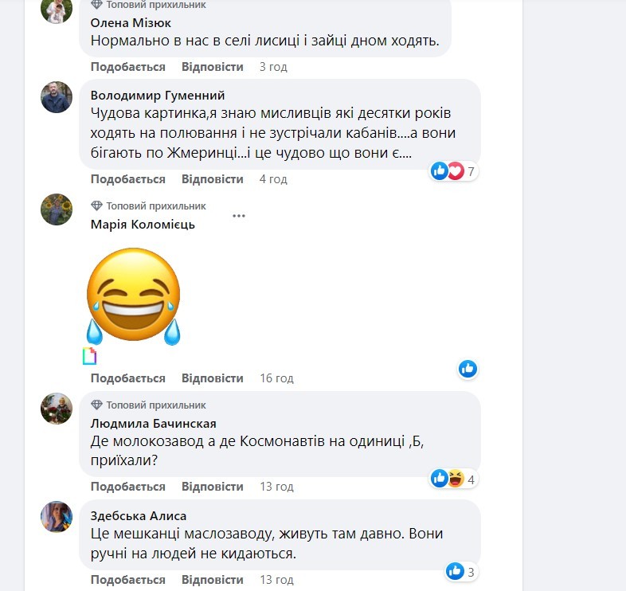Like Олена Мізюк's comment

point(127,67)
